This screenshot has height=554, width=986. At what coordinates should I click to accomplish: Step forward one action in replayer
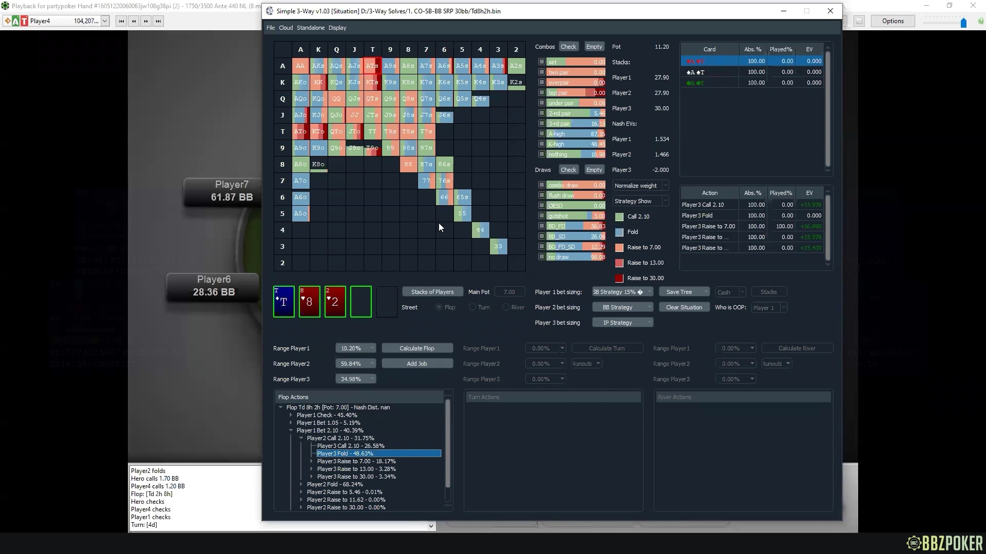(x=146, y=21)
